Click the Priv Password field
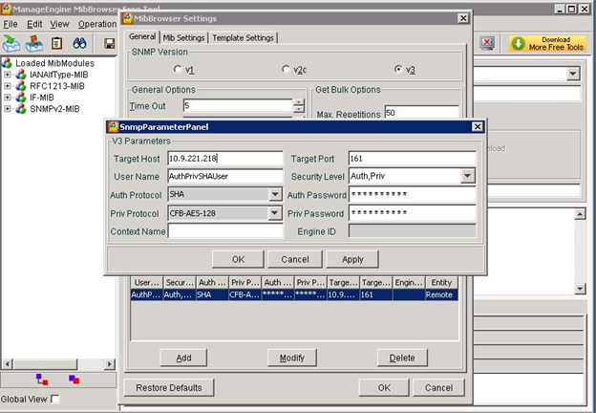Image resolution: width=596 pixels, height=413 pixels. tap(412, 213)
